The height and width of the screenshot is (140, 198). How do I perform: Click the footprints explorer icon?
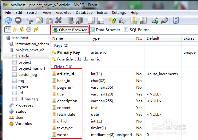point(36,29)
